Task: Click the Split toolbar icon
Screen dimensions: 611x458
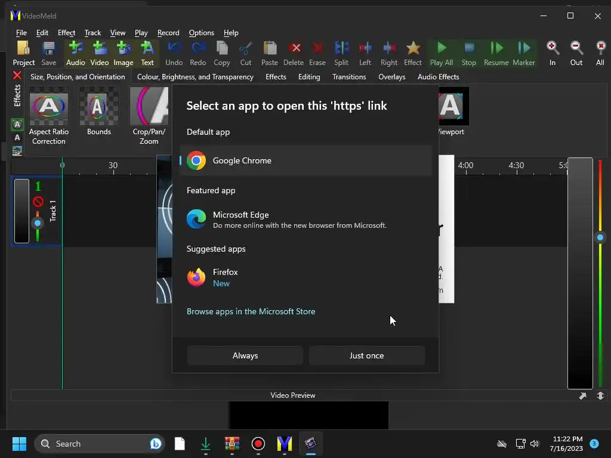Action: click(x=341, y=53)
